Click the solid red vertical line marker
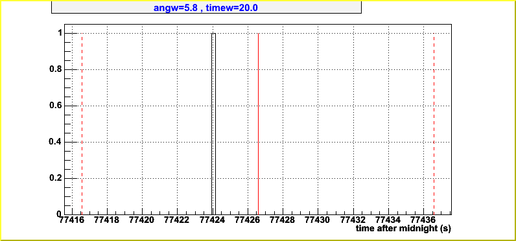This screenshot has width=516, height=241. (259, 124)
